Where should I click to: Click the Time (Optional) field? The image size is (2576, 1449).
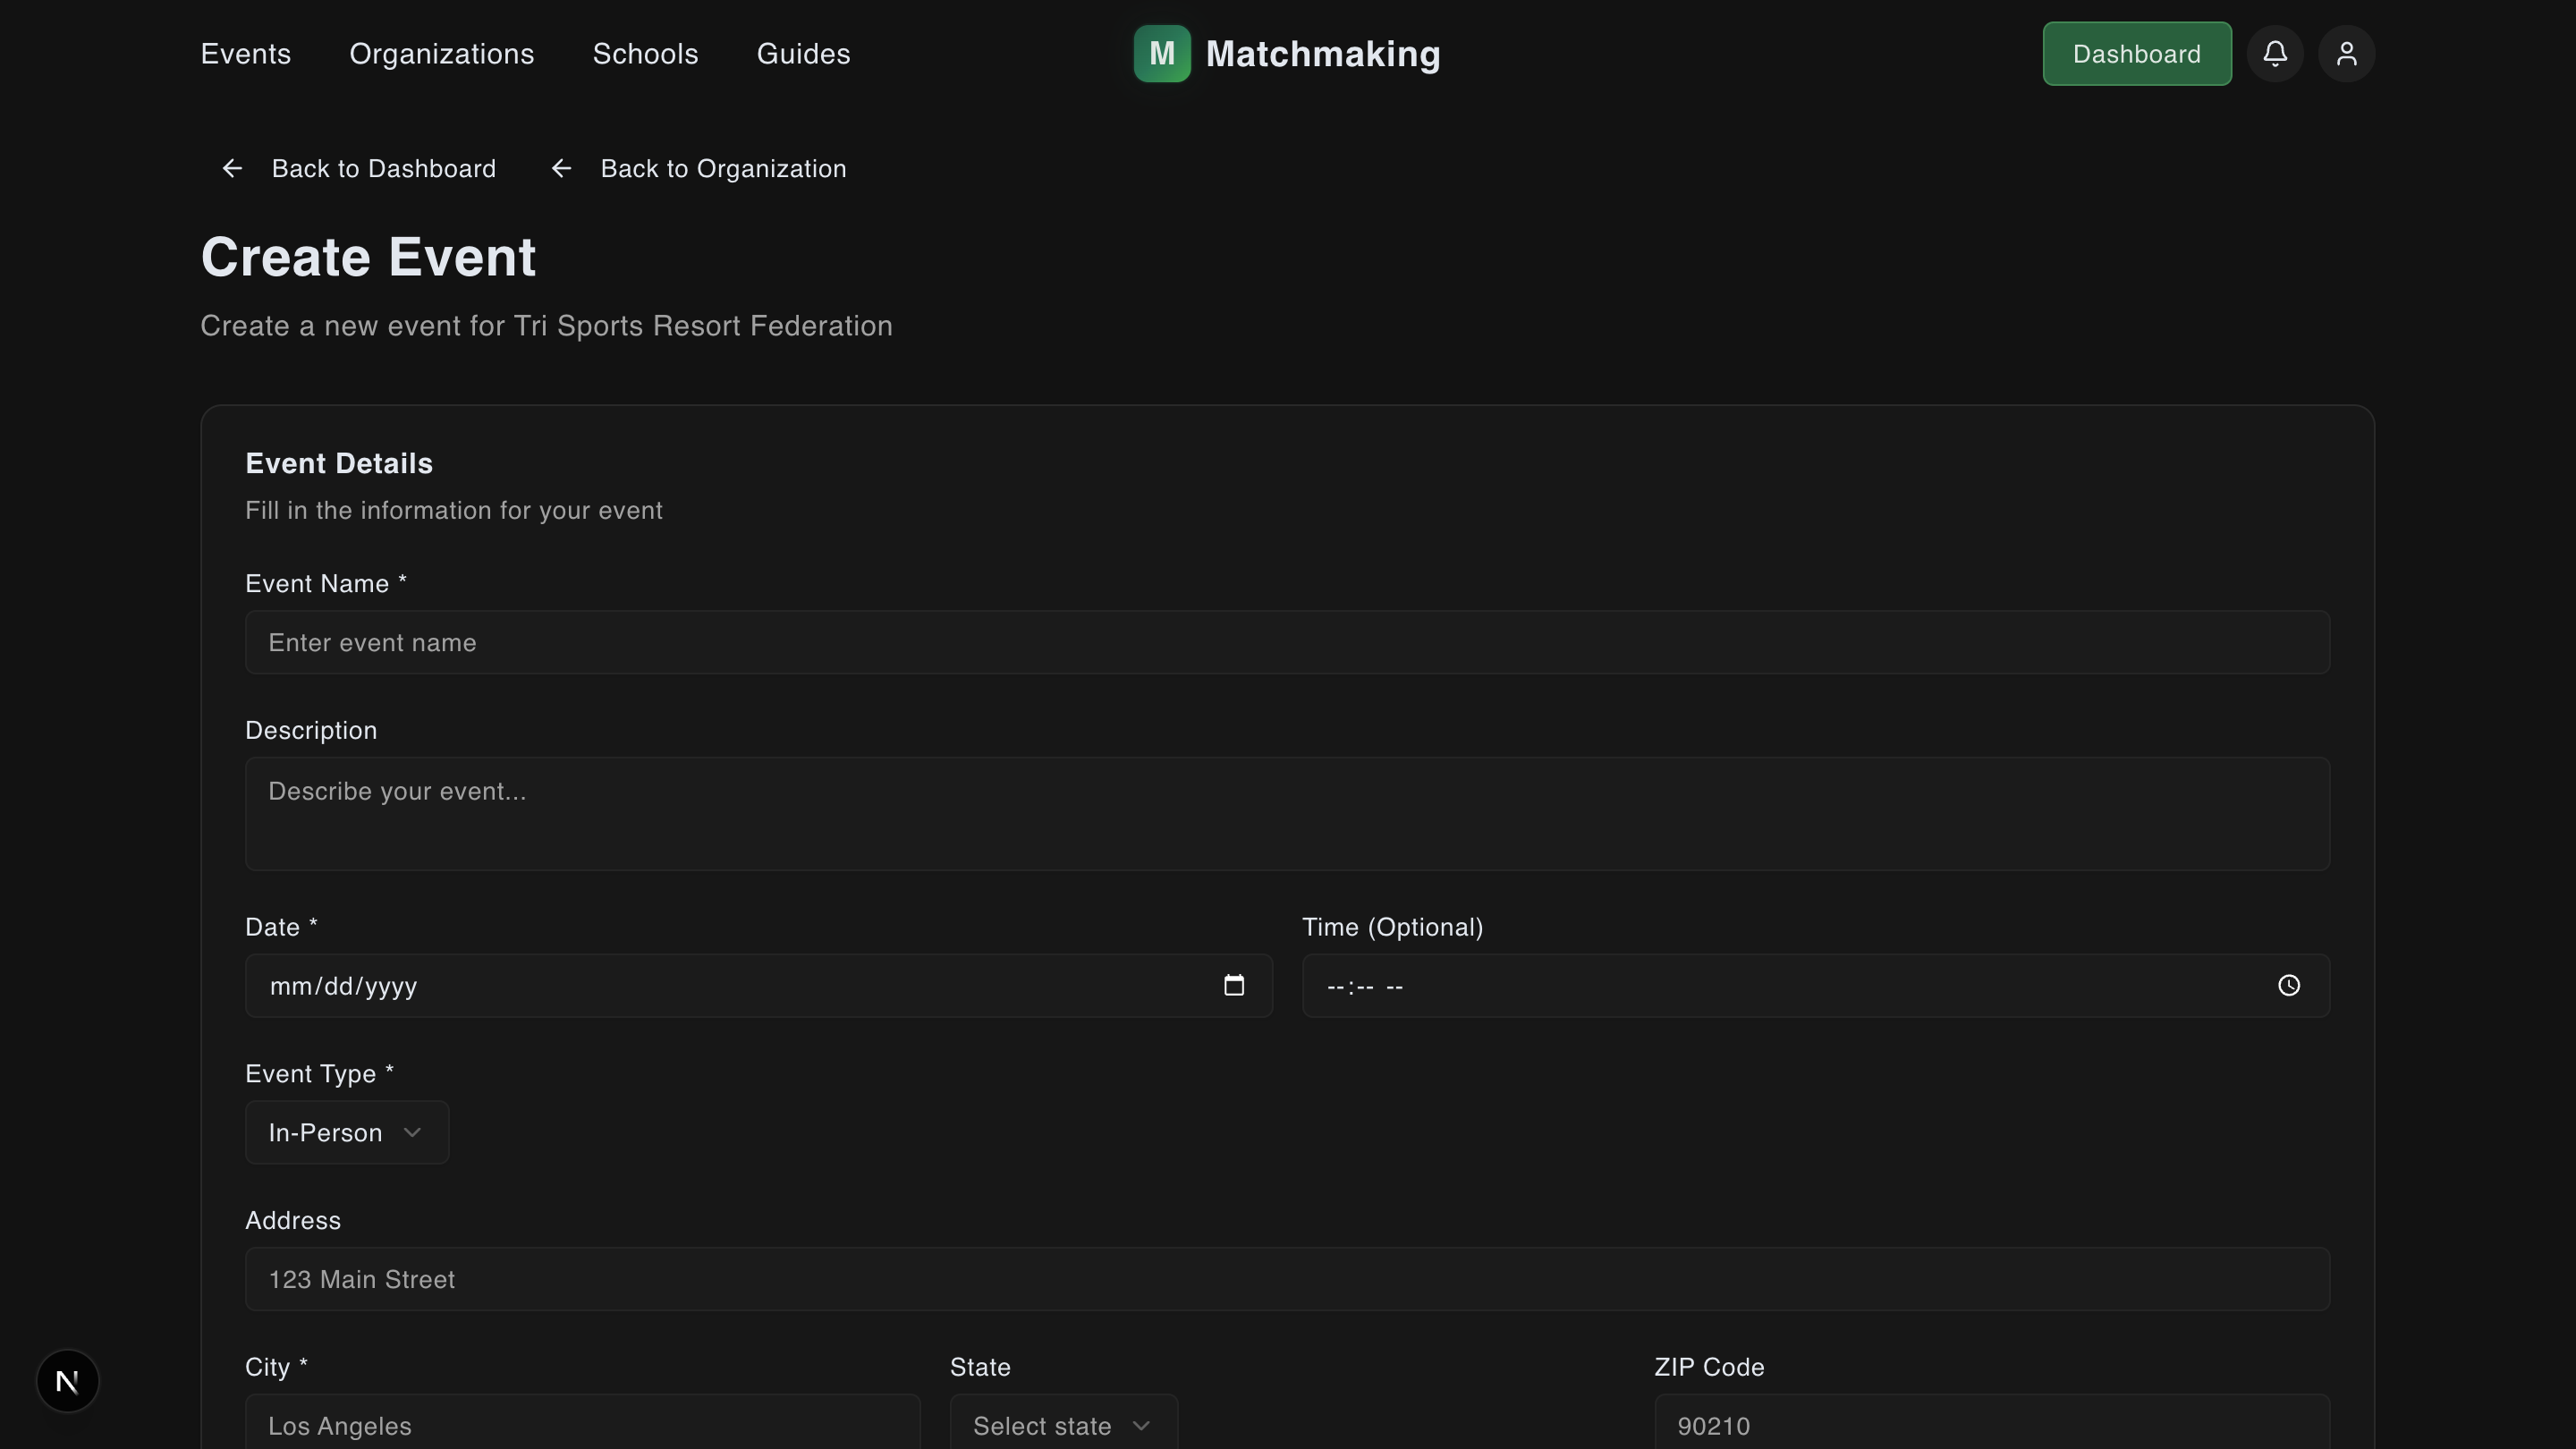point(1815,986)
